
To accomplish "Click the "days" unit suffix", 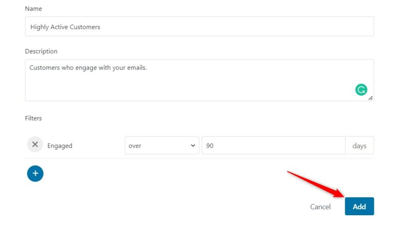I will pos(360,146).
